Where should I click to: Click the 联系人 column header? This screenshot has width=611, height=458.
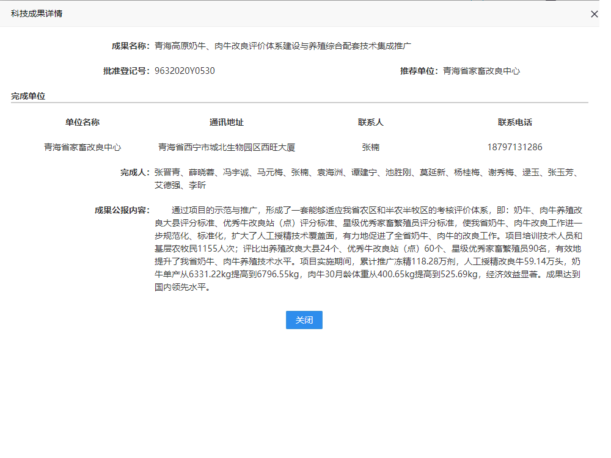tap(371, 122)
